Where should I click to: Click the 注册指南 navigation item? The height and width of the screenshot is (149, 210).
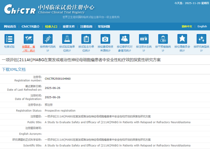[86, 27]
